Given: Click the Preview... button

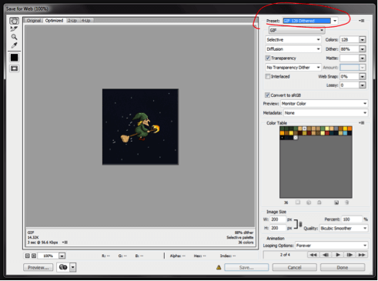Looking at the screenshot, I should pos(38,267).
